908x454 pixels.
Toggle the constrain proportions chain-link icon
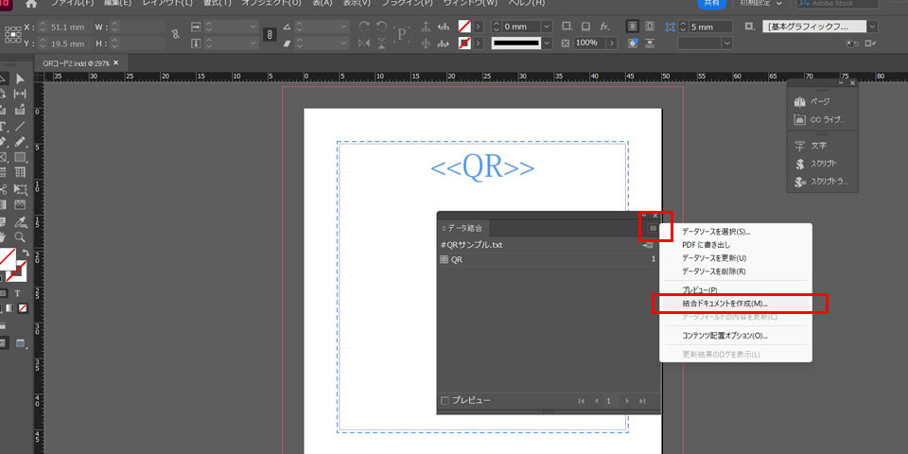tap(269, 34)
